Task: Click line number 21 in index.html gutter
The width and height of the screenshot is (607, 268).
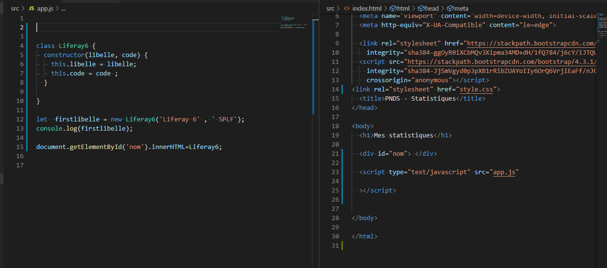Action: coord(336,154)
